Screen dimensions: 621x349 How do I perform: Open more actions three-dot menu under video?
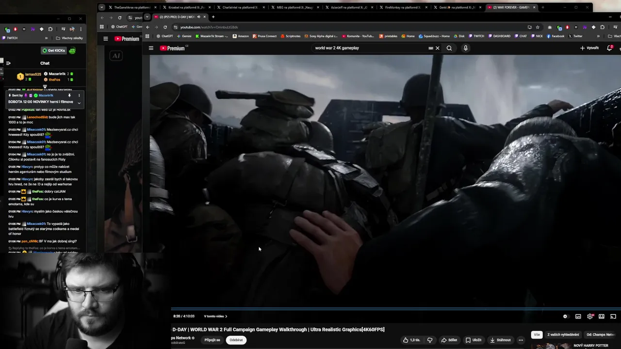pyautogui.click(x=521, y=340)
